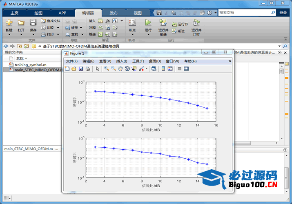Click the comment percent icon

tap(100, 27)
